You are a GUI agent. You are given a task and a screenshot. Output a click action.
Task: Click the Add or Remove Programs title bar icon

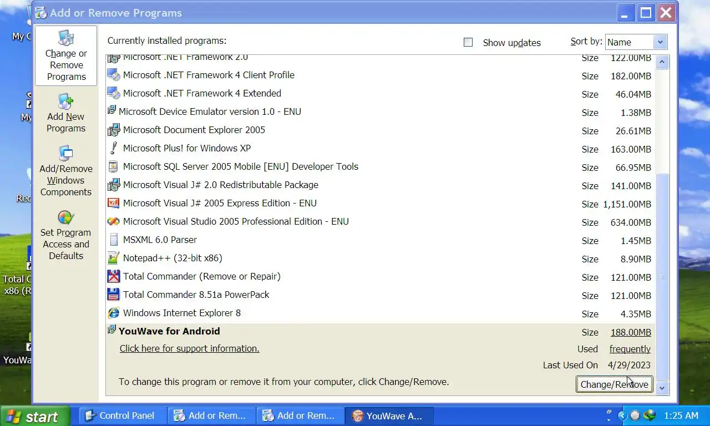pyautogui.click(x=41, y=13)
